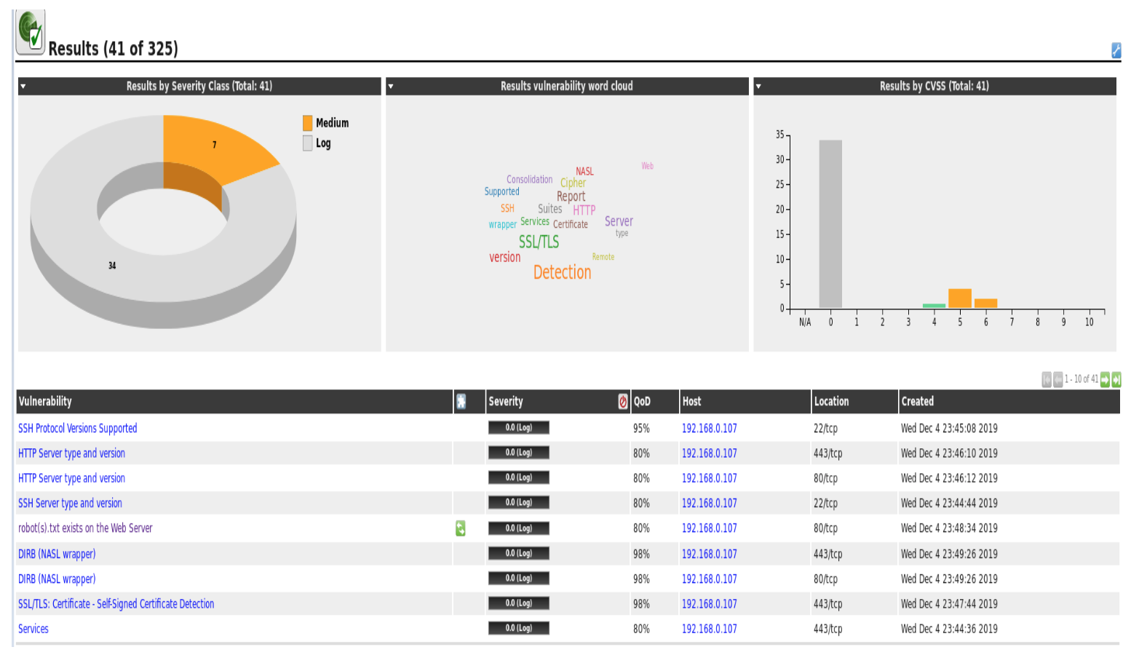The width and height of the screenshot is (1131, 655).
Task: Go to the previous results page
Action: (x=1057, y=379)
